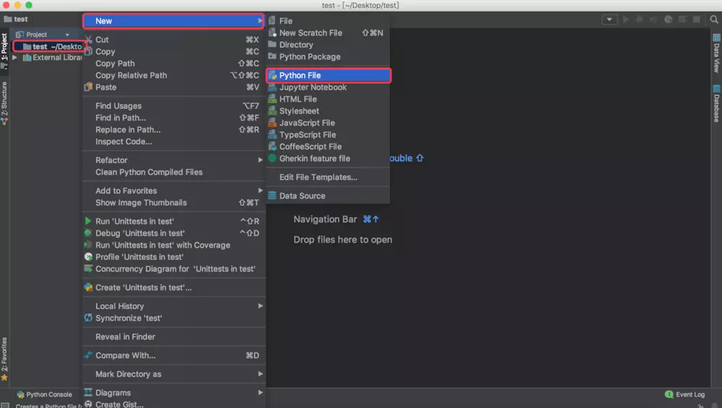Choose Reveal in Finder from context menu

[x=125, y=337]
